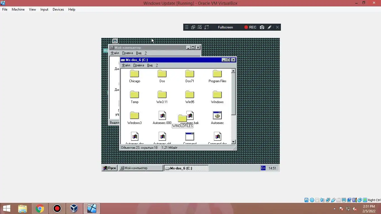Open the VirtualBox View menu
Viewport: 381px width, 214px height.
tap(32, 9)
